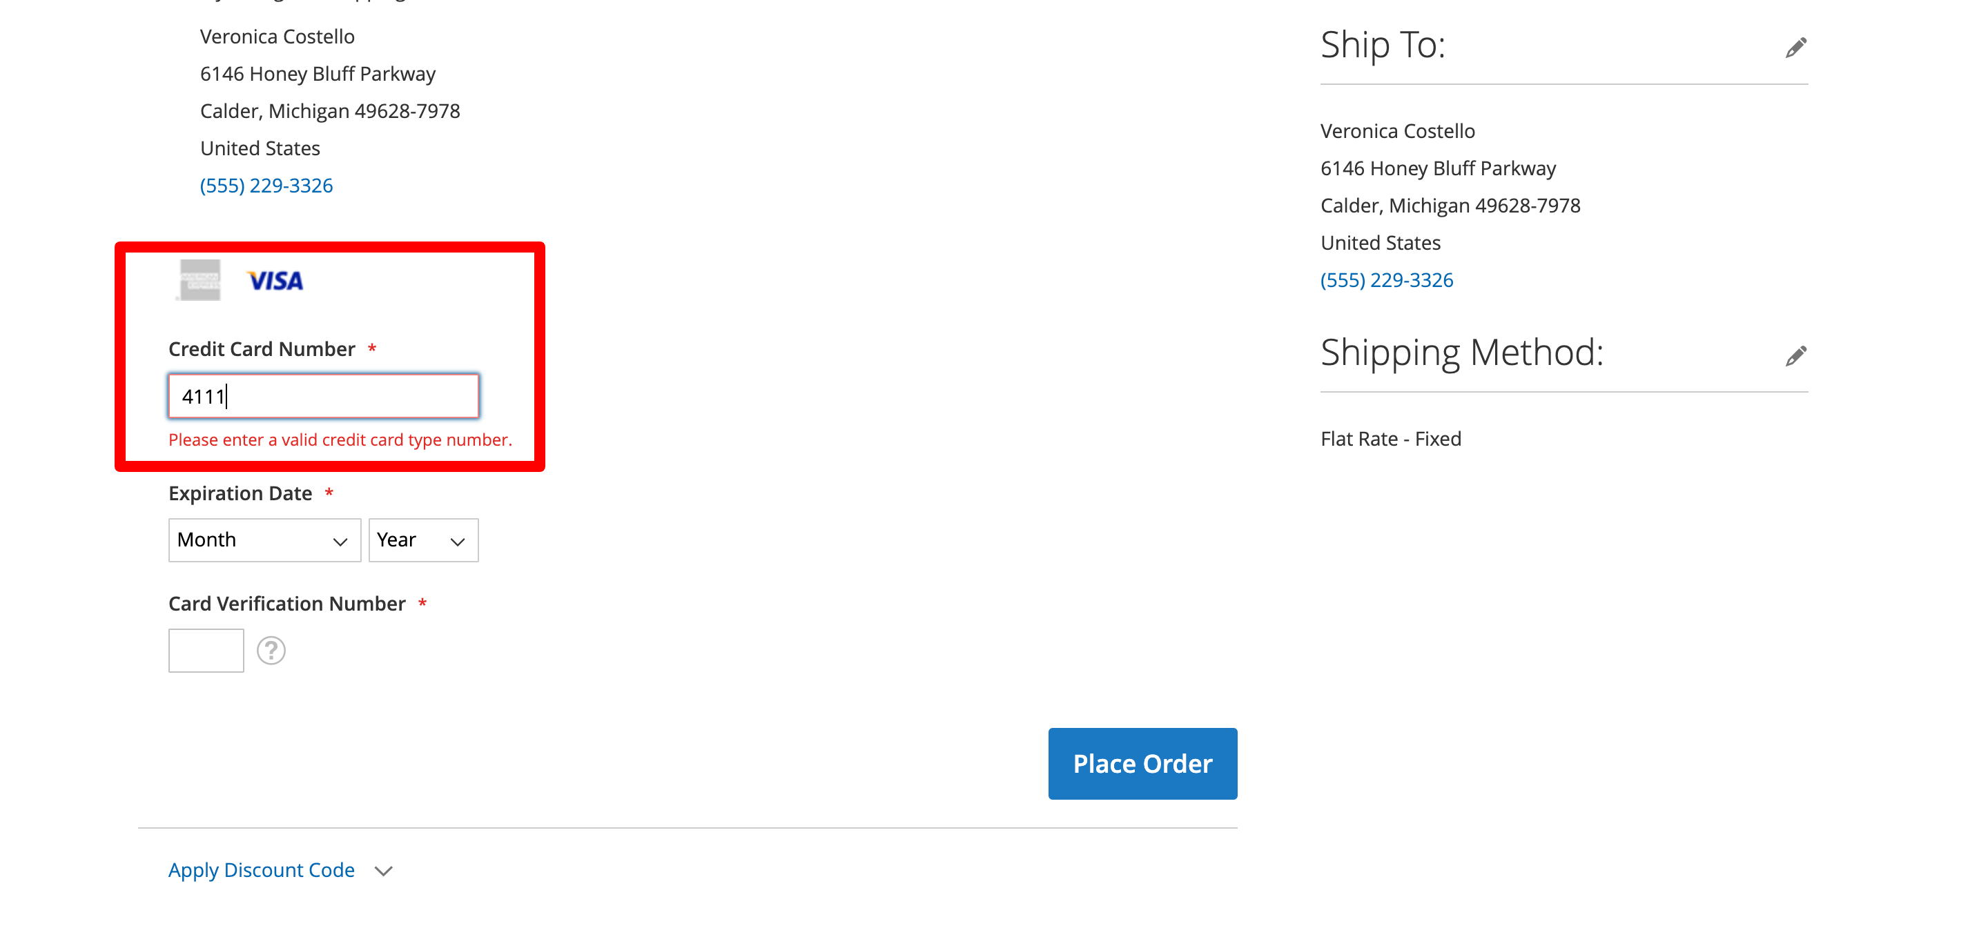Edit the Shipping Method
This screenshot has width=1988, height=937.
point(1796,355)
